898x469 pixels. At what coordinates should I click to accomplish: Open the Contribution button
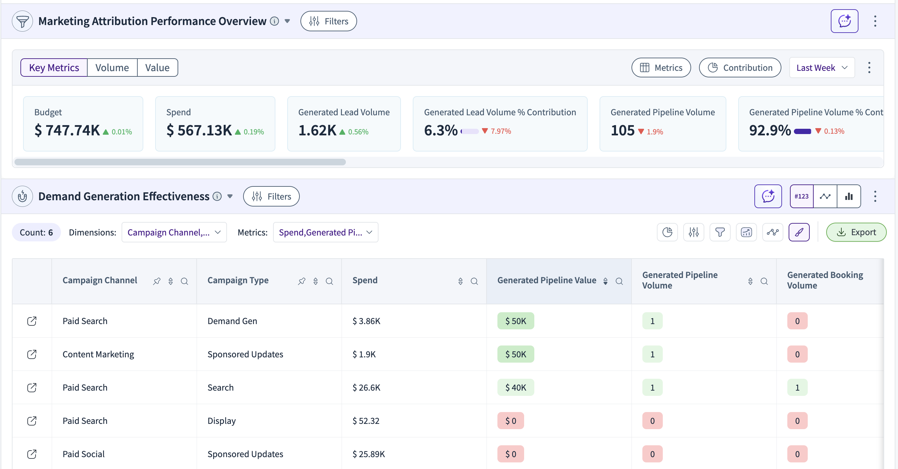tap(740, 68)
